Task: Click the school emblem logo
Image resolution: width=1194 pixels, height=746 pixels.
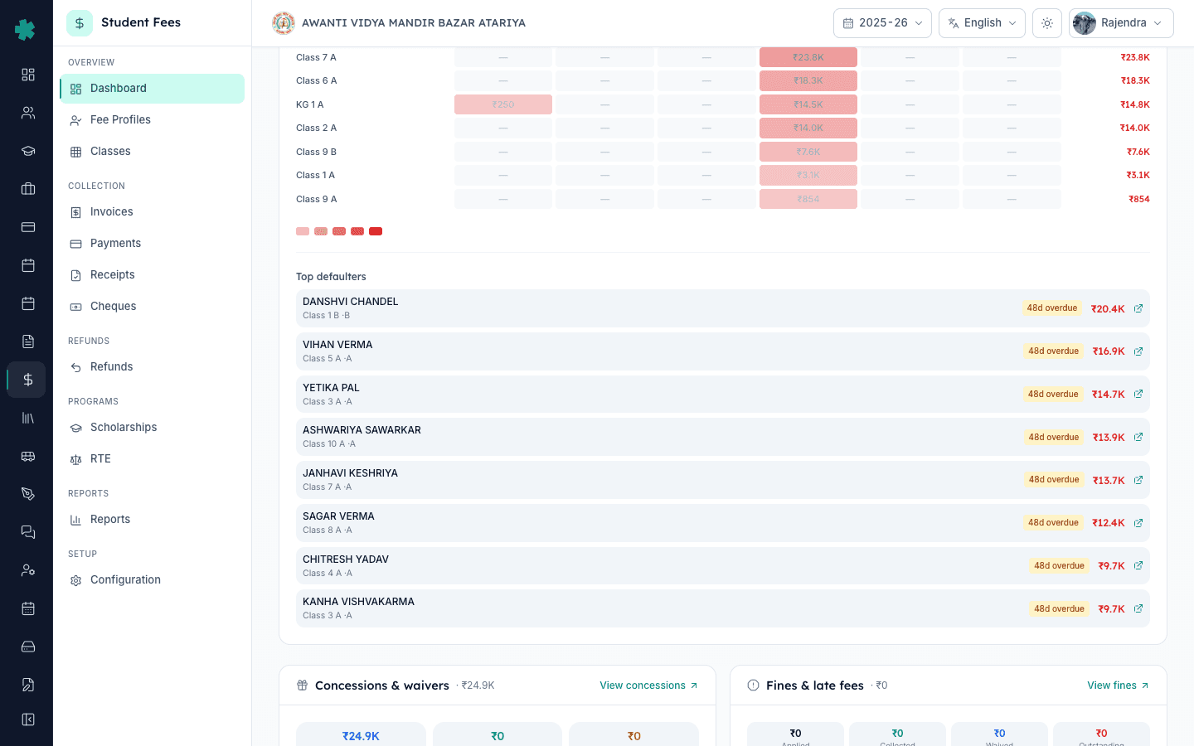Action: point(284,23)
